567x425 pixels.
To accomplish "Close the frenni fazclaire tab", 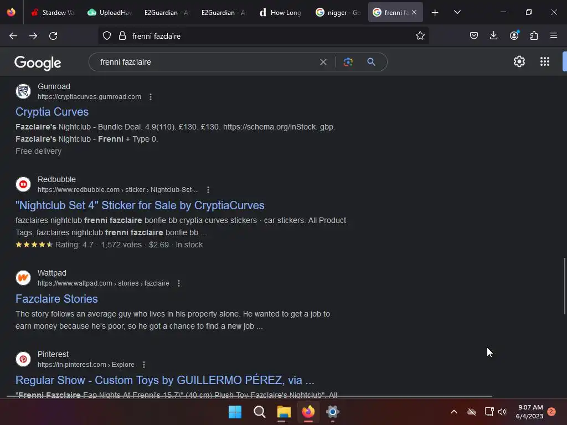I will click(x=414, y=12).
